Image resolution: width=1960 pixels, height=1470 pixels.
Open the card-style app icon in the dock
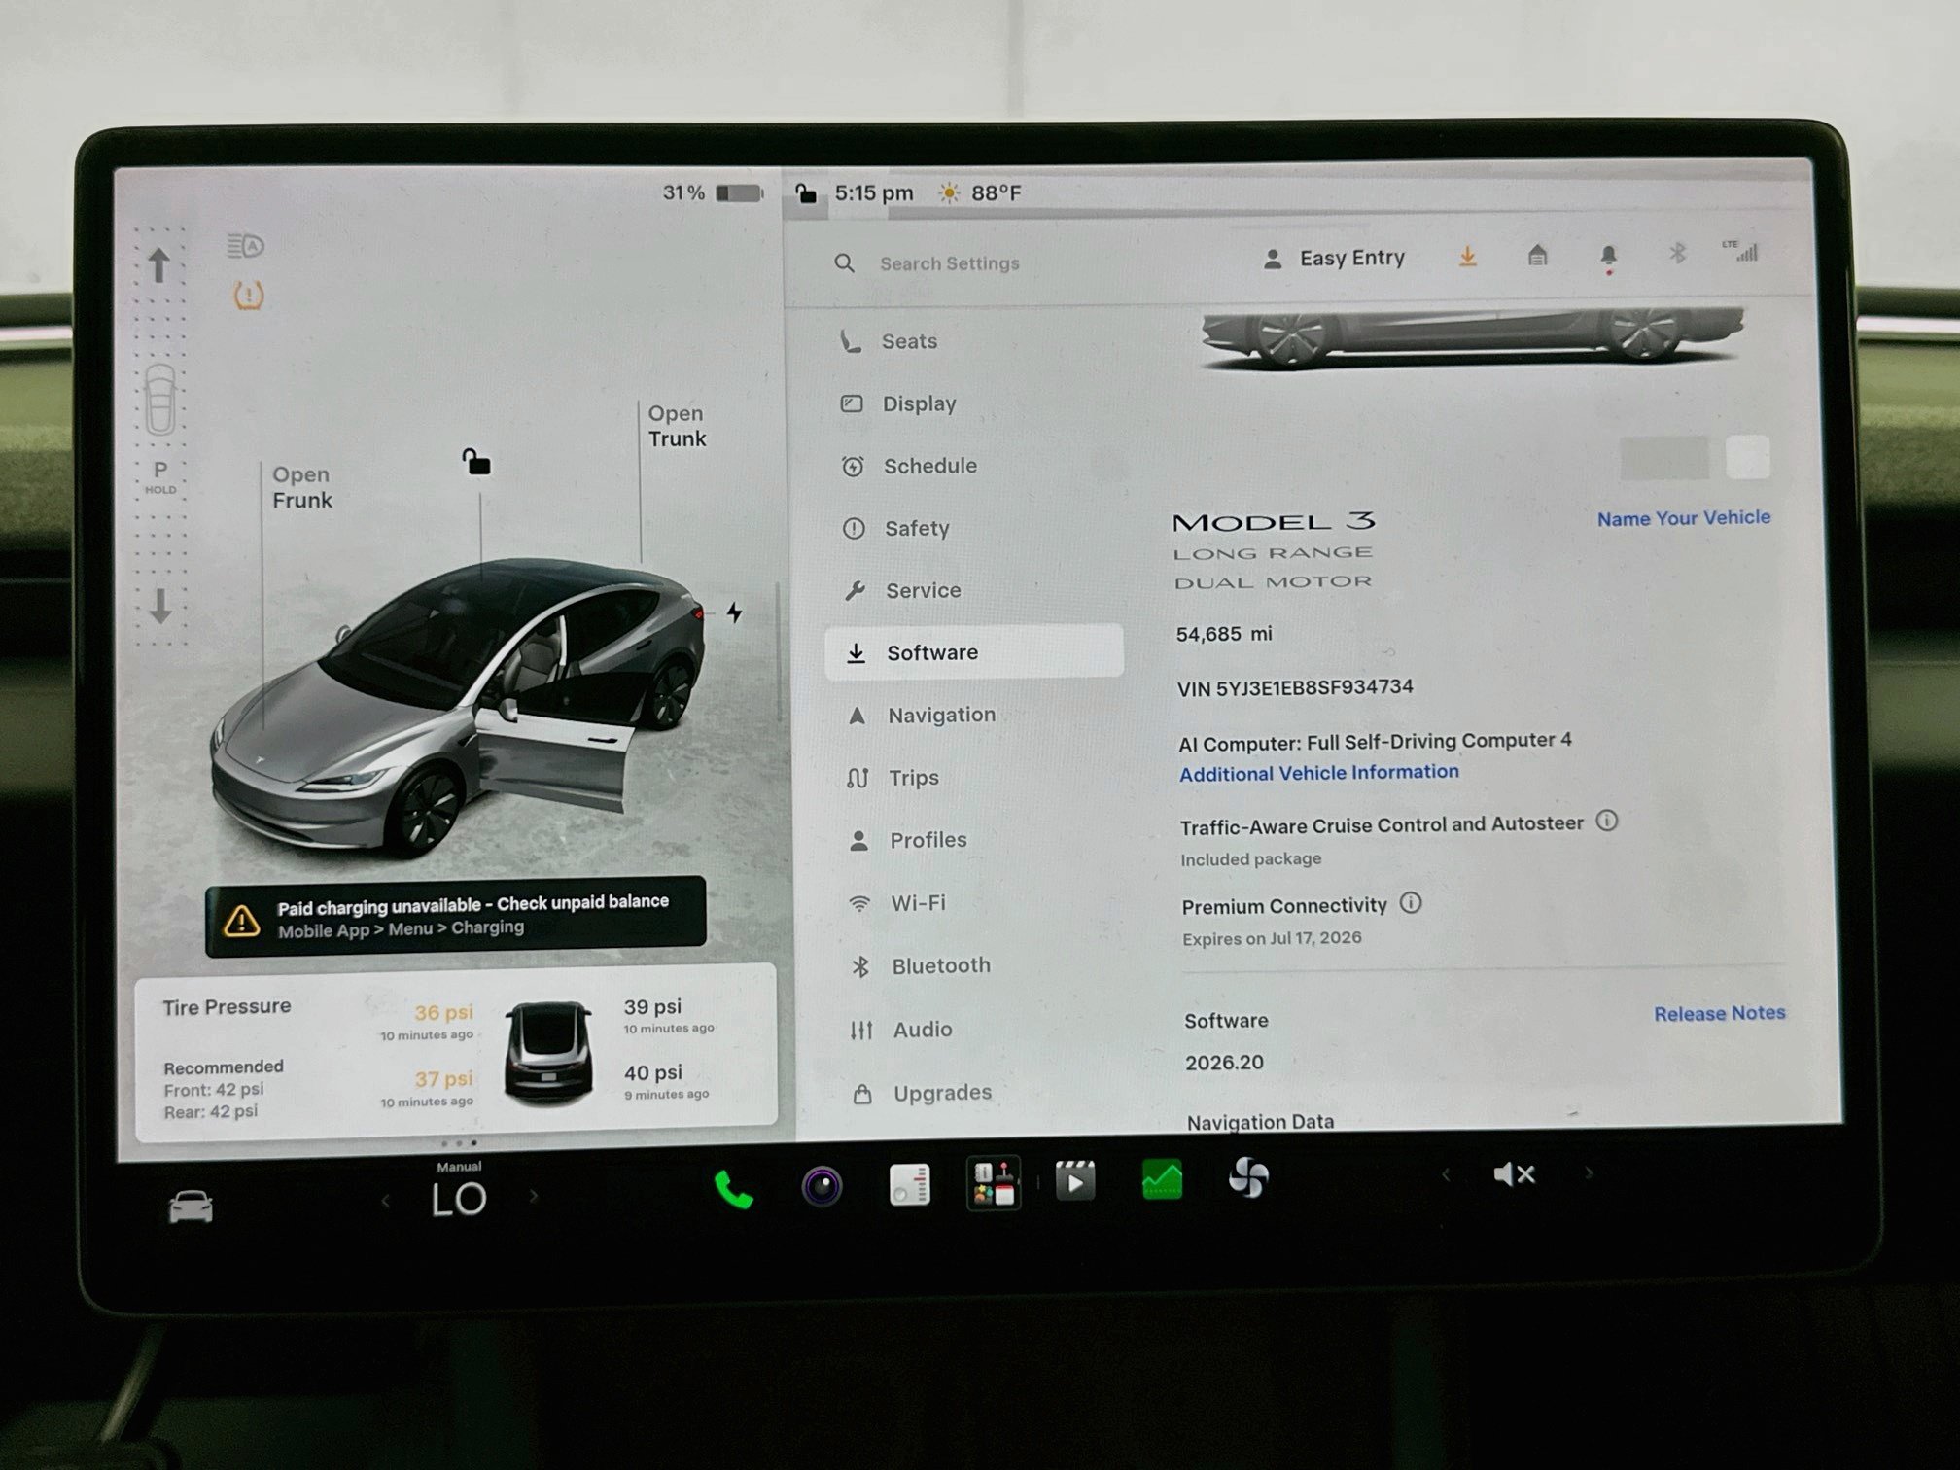point(910,1185)
